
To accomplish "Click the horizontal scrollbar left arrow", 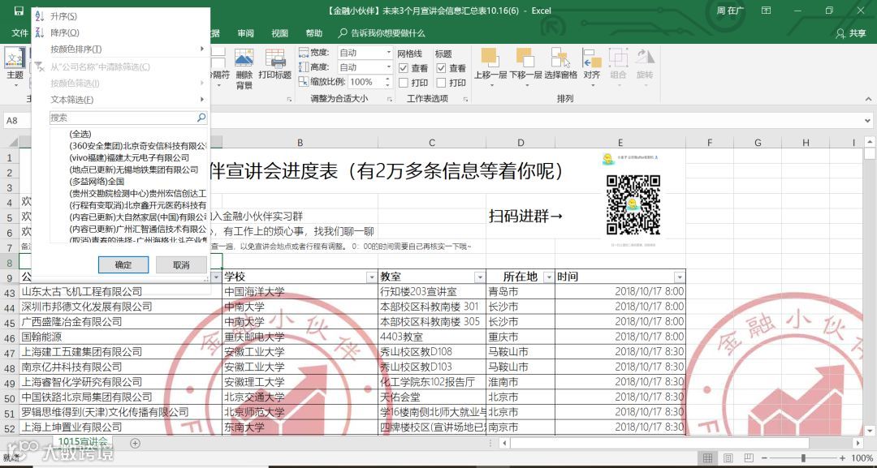I will 505,444.
